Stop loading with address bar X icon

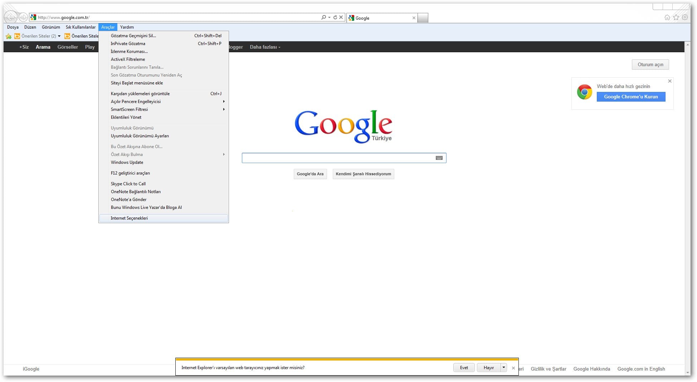pyautogui.click(x=341, y=17)
